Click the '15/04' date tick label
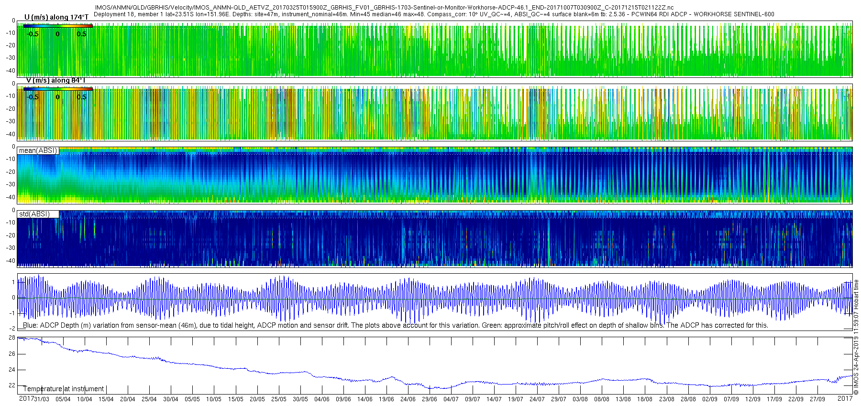This screenshot has height=406, width=861. click(x=106, y=399)
